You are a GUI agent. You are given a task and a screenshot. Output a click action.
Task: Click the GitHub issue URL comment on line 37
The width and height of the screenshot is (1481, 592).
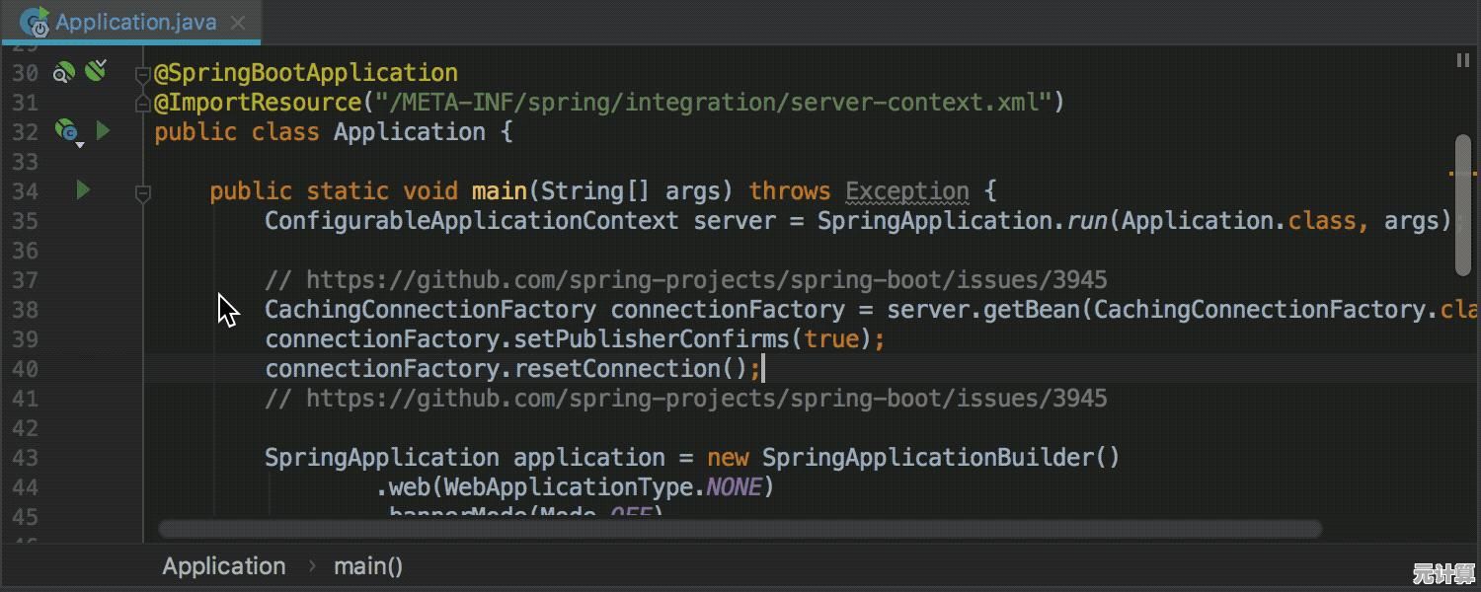tap(706, 280)
